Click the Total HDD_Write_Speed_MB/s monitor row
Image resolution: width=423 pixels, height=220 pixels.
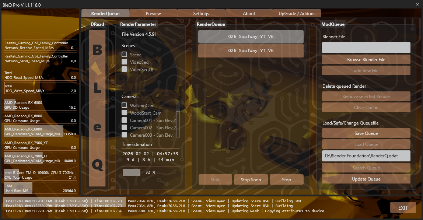pyautogui.click(x=40, y=88)
